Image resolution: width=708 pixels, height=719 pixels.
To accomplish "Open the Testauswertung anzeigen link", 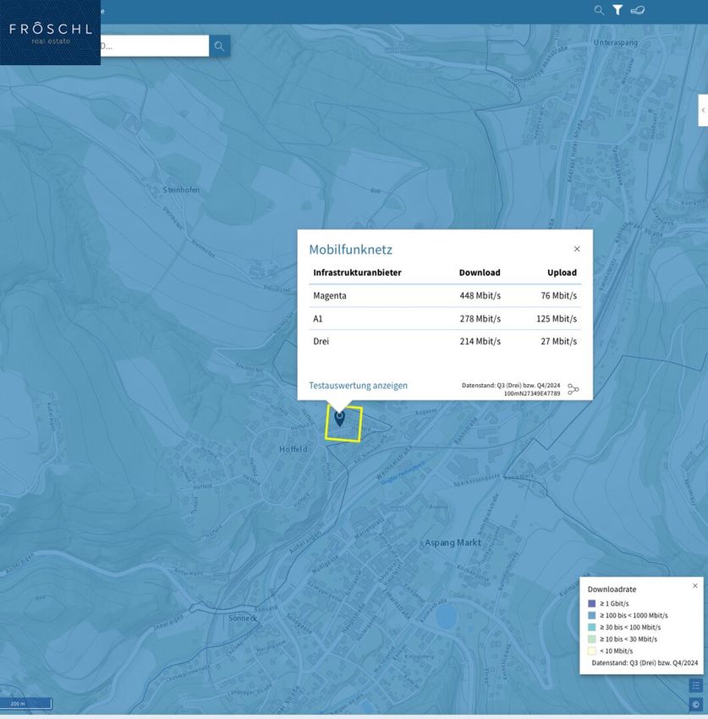I will (x=358, y=386).
